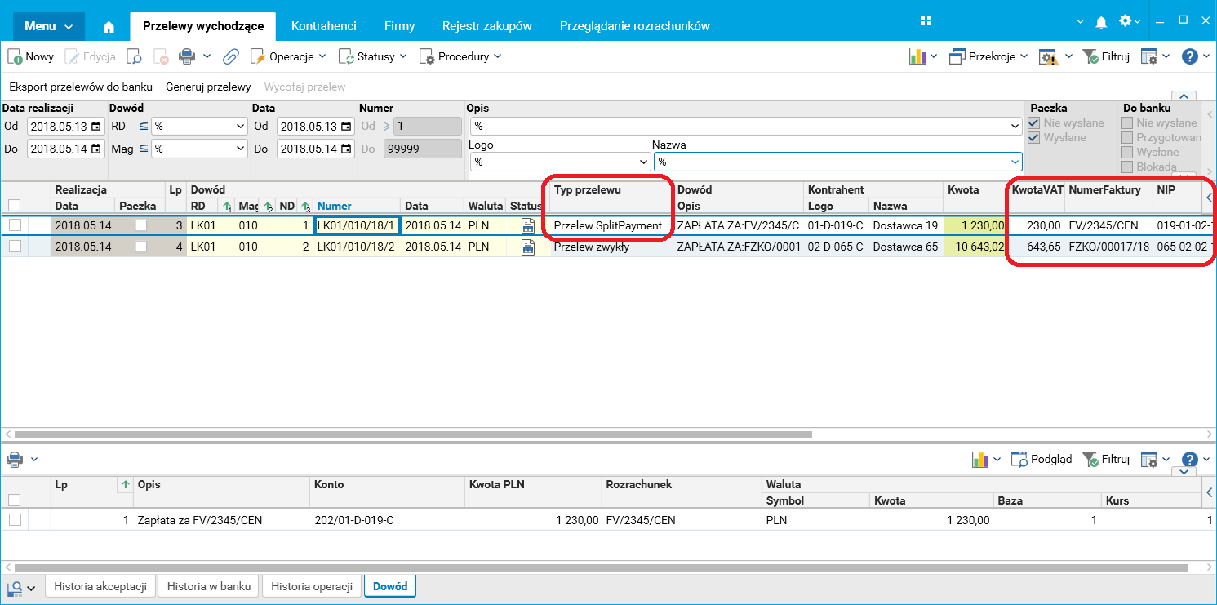Open the gear-with-warning settings icon
This screenshot has width=1217, height=605.
(1047, 56)
